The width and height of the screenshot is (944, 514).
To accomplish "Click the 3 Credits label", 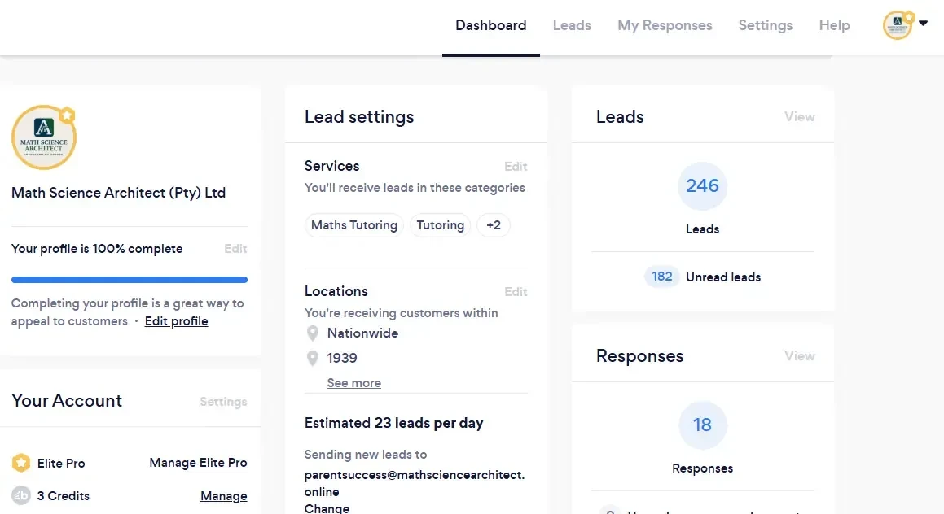I will [x=64, y=496].
